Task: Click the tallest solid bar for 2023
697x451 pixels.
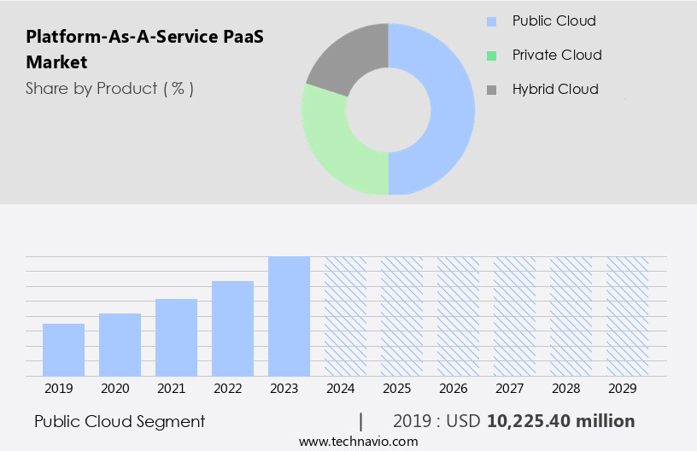Action: (x=289, y=316)
